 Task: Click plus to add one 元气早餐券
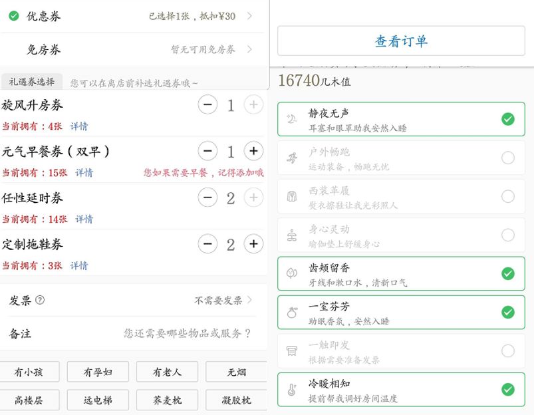[253, 151]
